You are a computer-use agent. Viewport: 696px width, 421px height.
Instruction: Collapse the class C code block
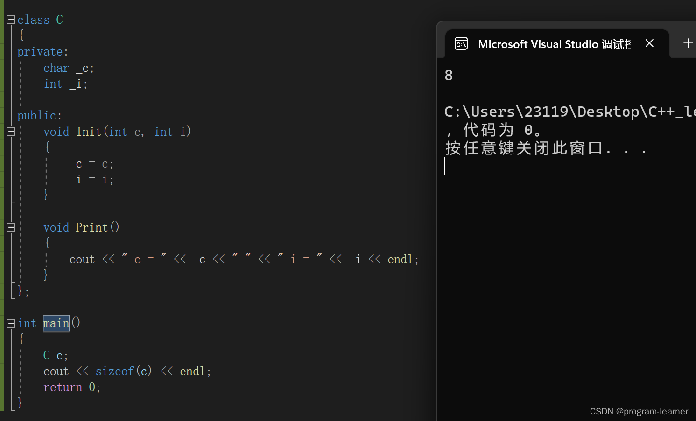11,20
